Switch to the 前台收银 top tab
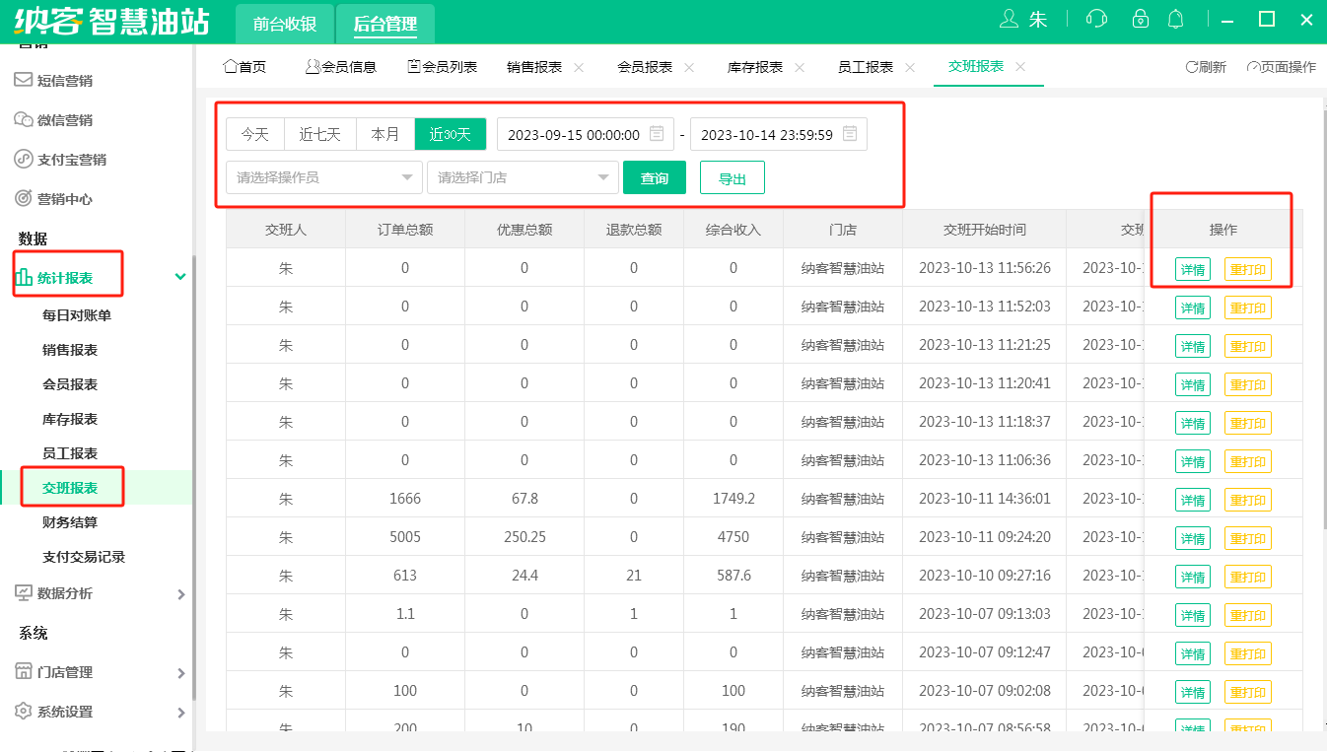Viewport: 1327px width, 752px height. point(284,24)
